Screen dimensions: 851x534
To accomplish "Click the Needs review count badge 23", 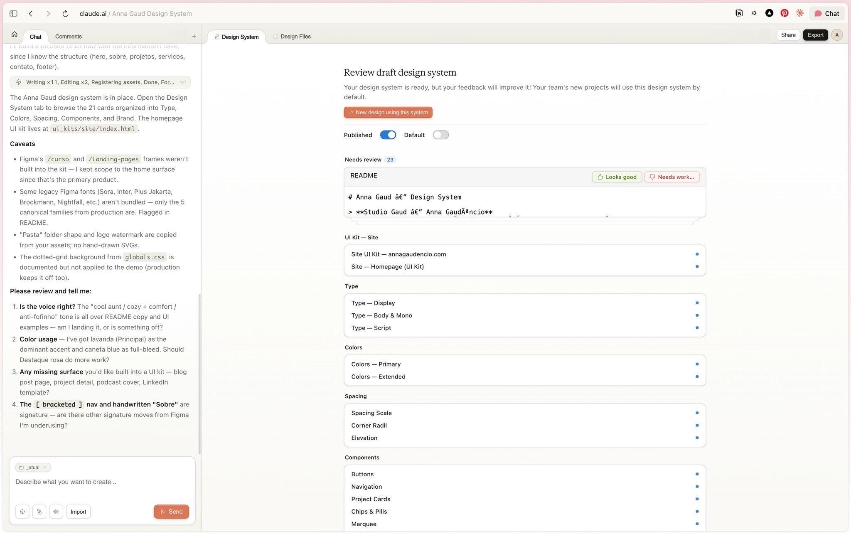I will click(390, 160).
